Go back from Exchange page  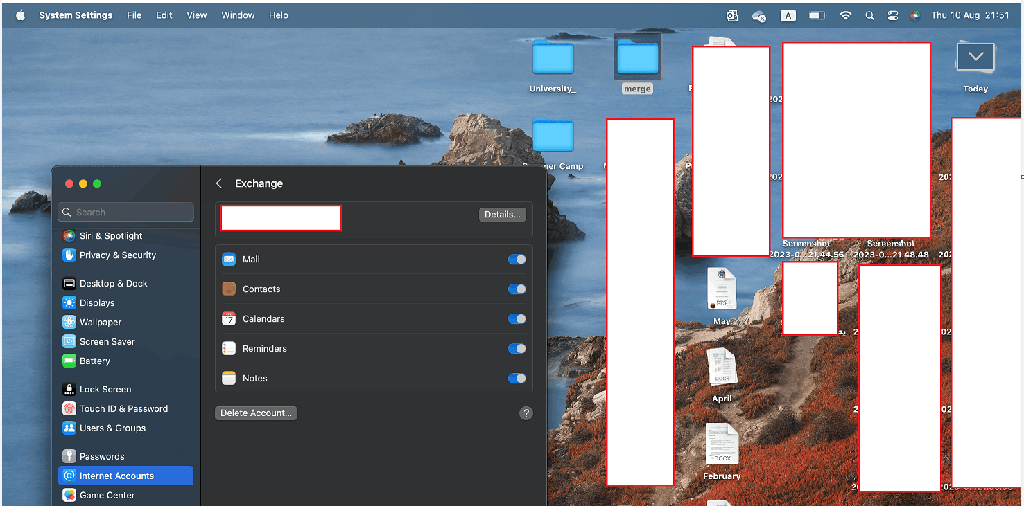coord(219,183)
